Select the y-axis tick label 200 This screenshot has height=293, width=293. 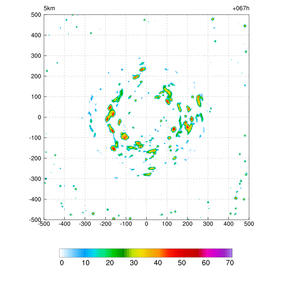[x=36, y=76]
